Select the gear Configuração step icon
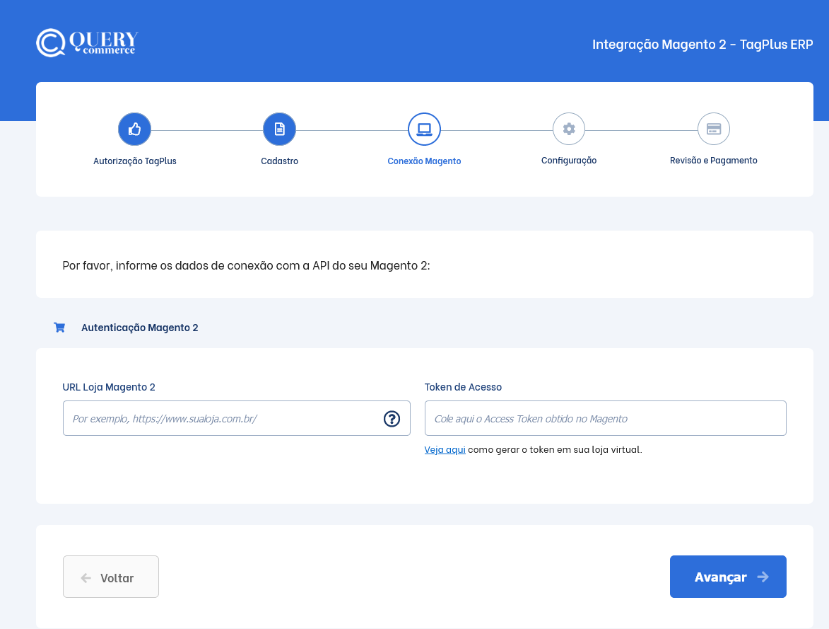This screenshot has height=629, width=829. (569, 129)
